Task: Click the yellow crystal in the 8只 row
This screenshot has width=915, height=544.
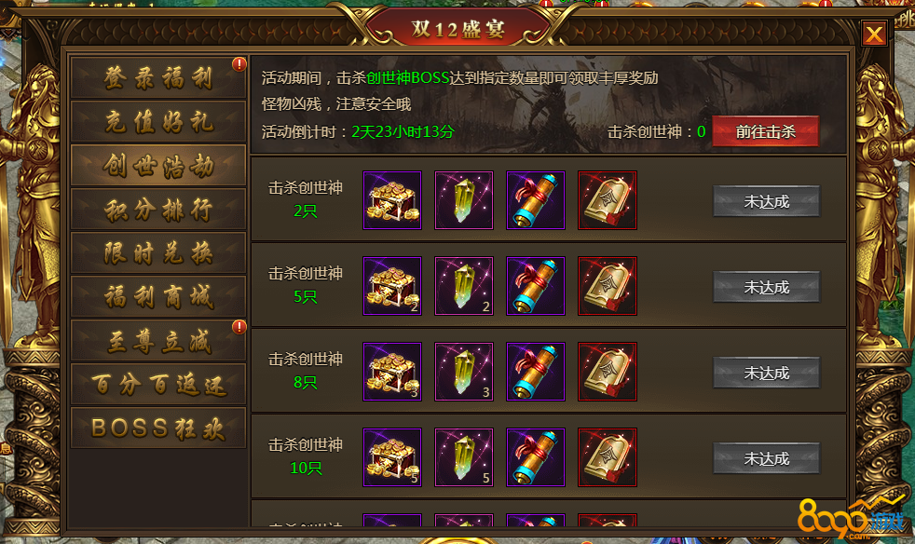Action: 464,372
